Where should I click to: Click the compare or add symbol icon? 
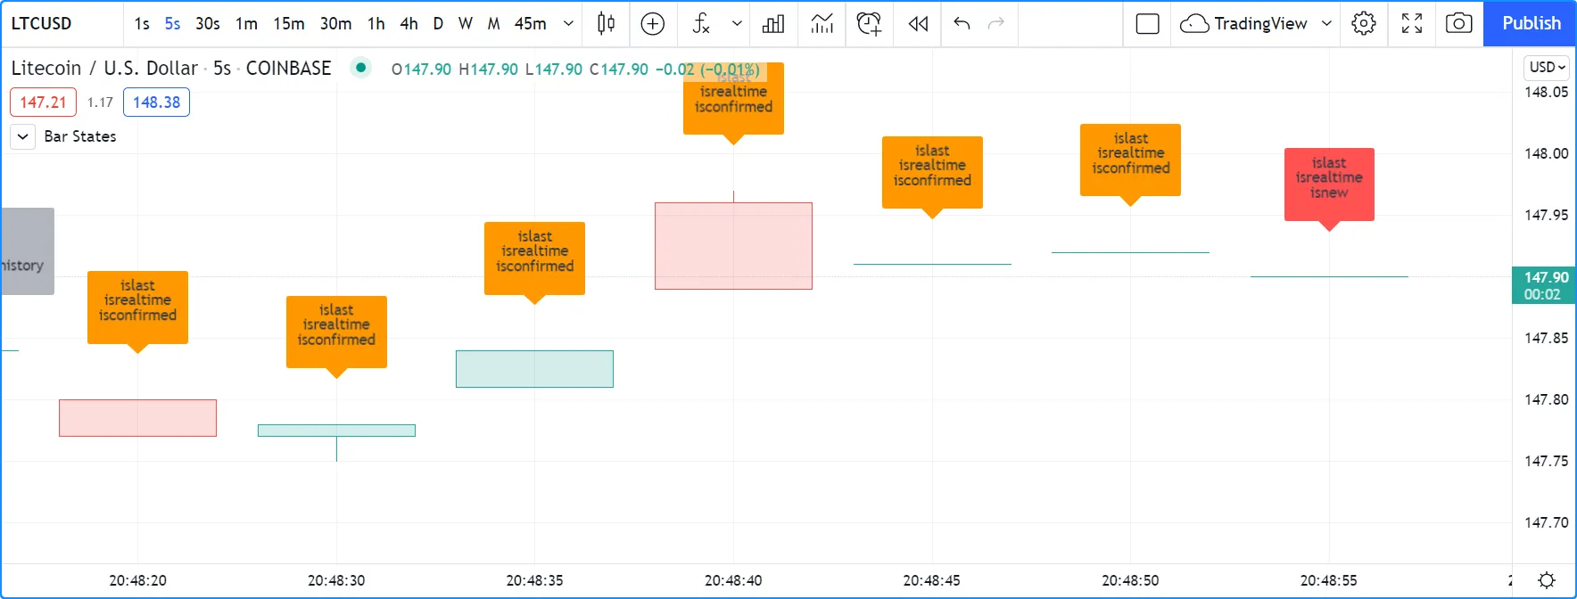click(x=653, y=24)
